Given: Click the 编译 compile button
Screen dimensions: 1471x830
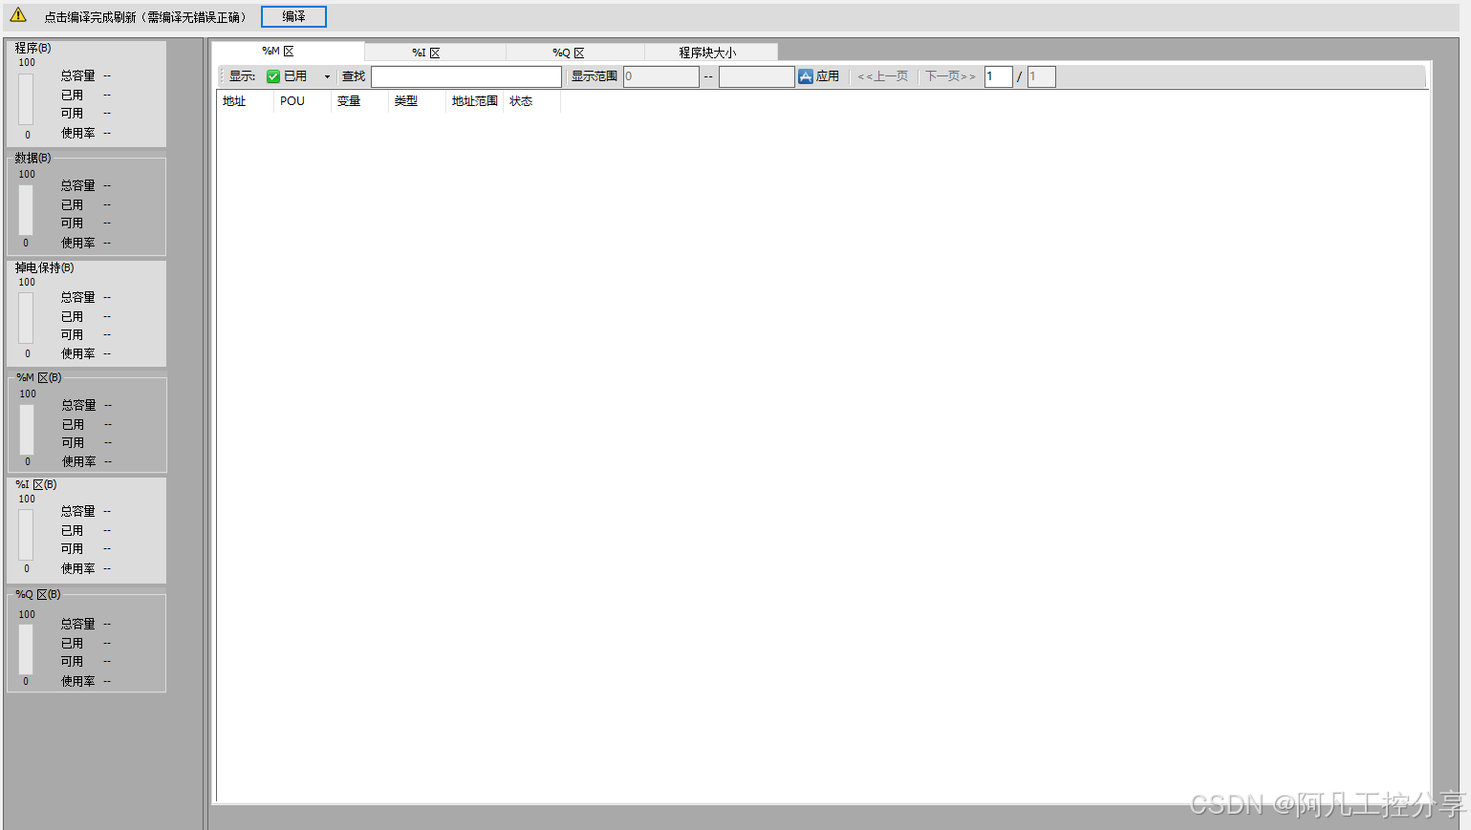Looking at the screenshot, I should pos(293,16).
